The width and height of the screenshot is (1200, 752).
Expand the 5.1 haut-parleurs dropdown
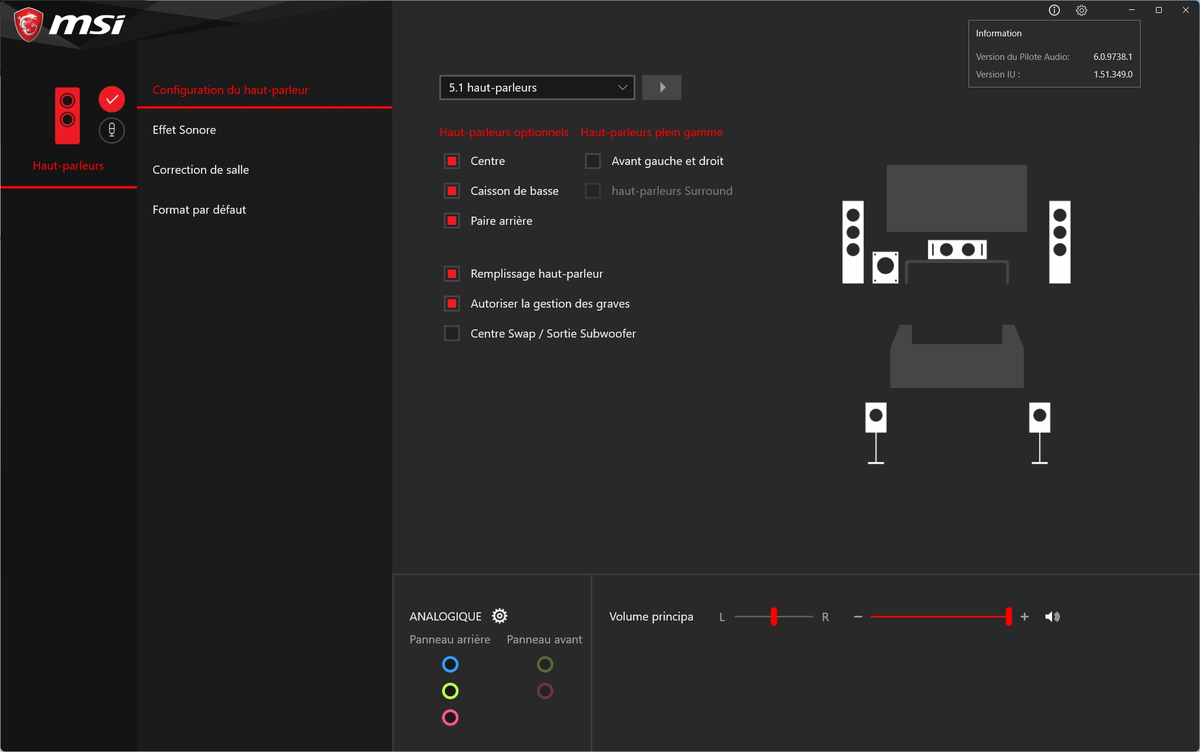[537, 87]
